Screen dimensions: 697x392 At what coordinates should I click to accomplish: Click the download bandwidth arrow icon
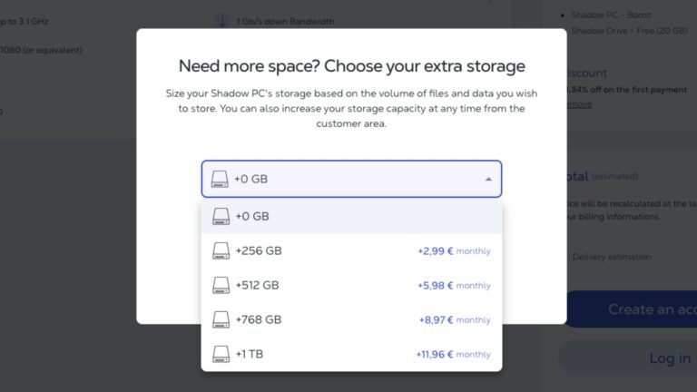pyautogui.click(x=222, y=21)
